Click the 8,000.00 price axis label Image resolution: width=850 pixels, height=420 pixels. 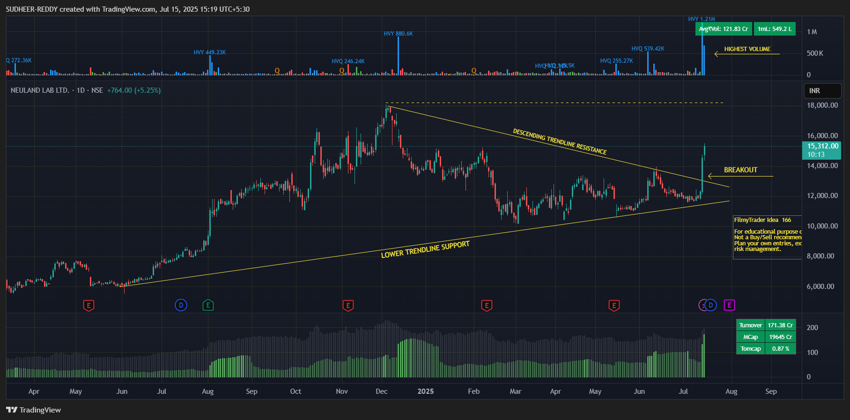(x=820, y=256)
